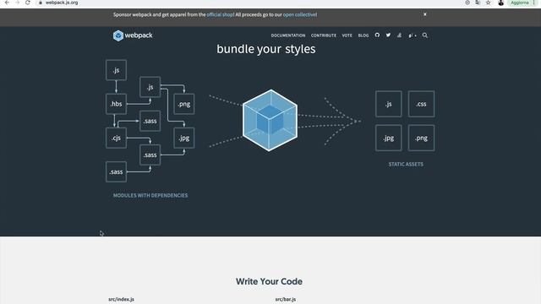The height and width of the screenshot is (304, 541).
Task: Follow the official shop link
Action: pos(220,14)
